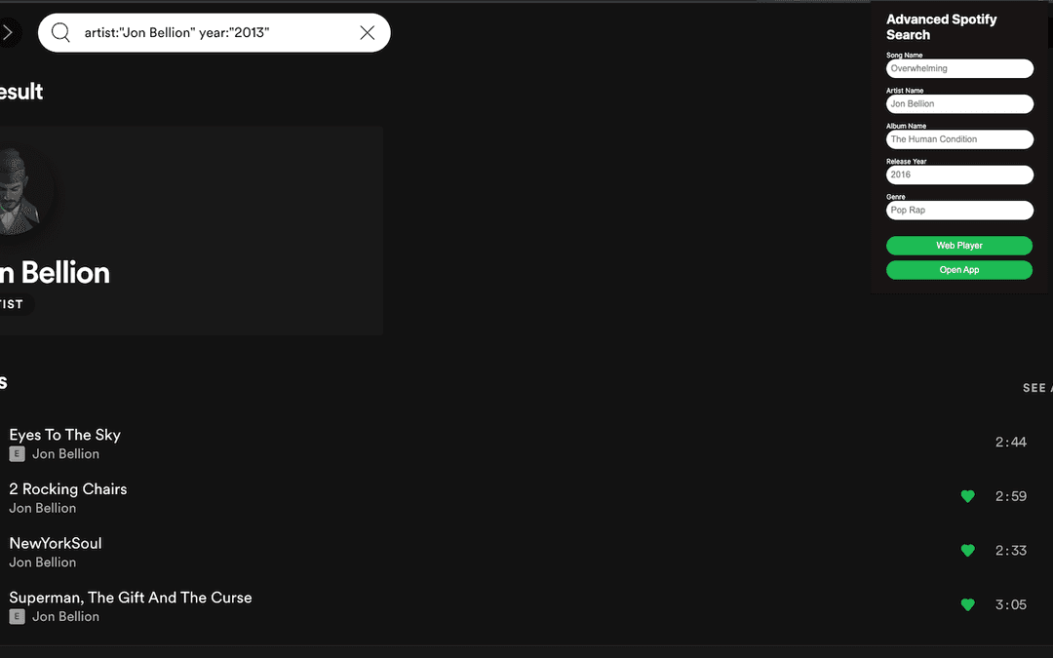Go forward with the arrow button

click(x=8, y=32)
